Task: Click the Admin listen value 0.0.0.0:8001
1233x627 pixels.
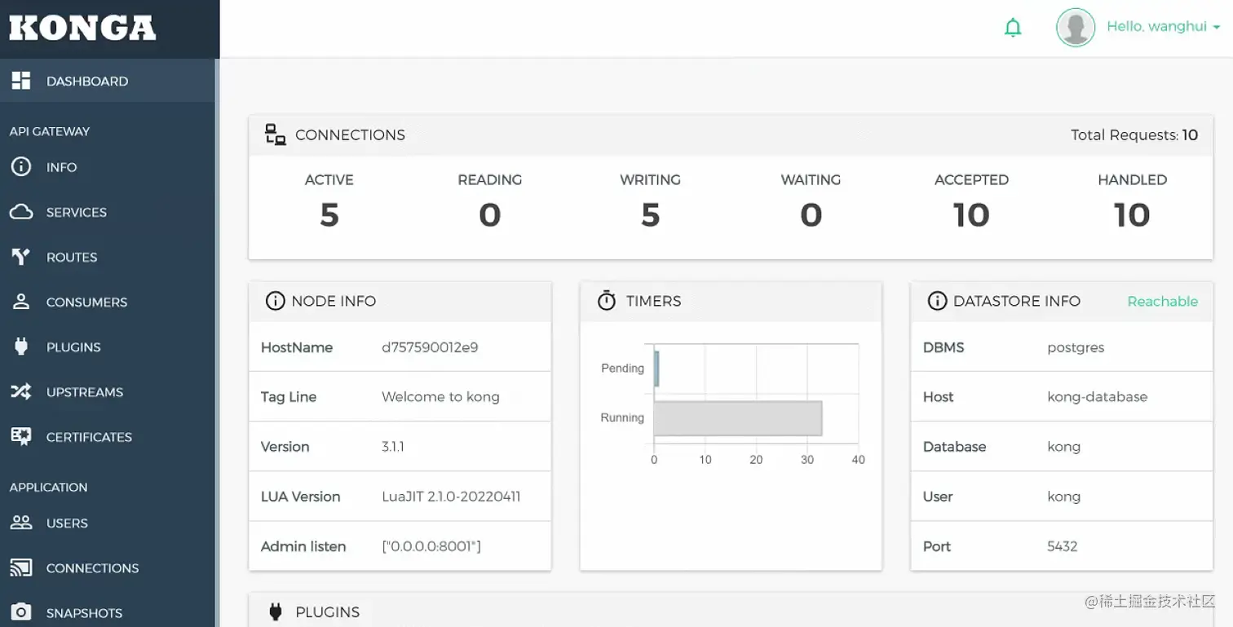Action: (x=431, y=546)
